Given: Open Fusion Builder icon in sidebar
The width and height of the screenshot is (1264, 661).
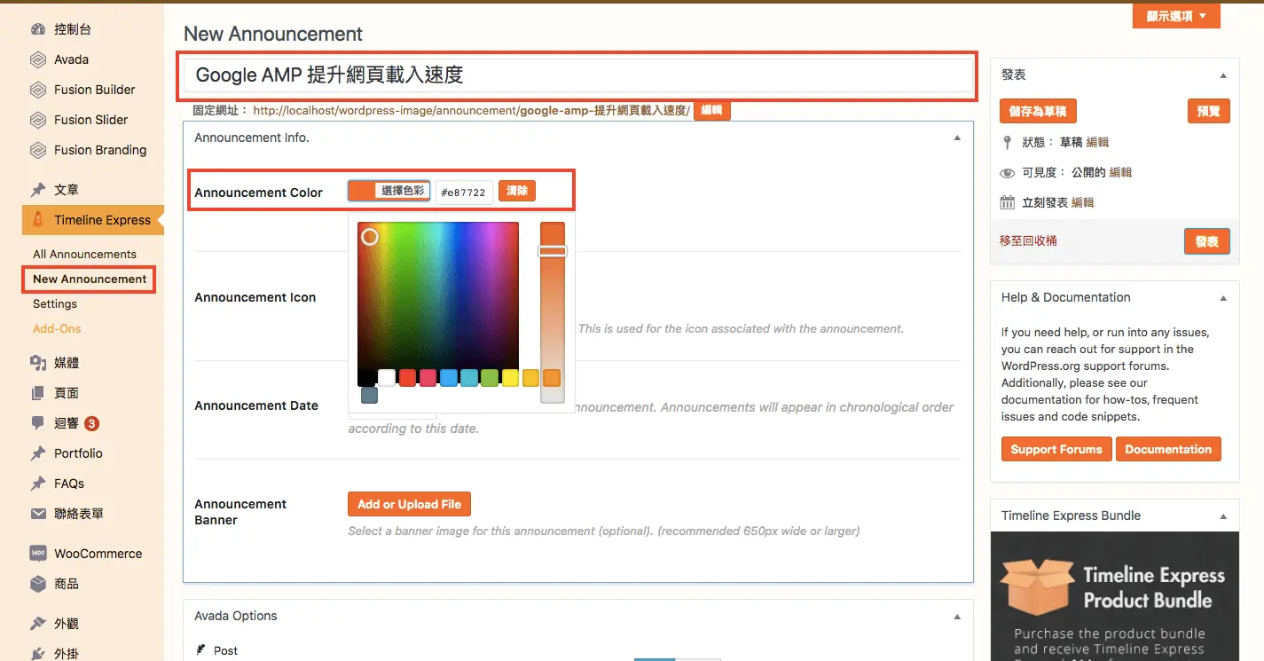Looking at the screenshot, I should click(38, 90).
